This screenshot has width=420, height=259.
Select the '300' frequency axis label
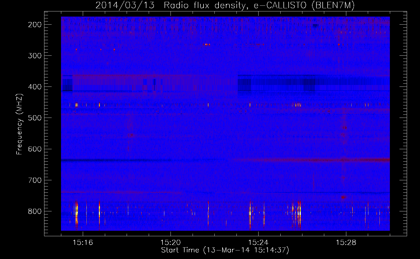click(35, 56)
